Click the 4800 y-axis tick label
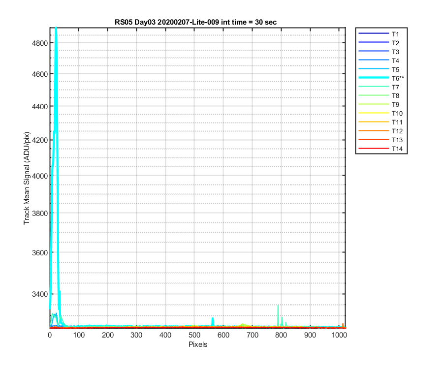 pyautogui.click(x=40, y=43)
